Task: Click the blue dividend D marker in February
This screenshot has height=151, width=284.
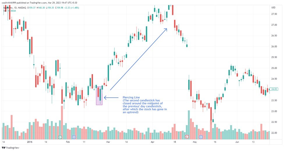Action: [x=74, y=137]
